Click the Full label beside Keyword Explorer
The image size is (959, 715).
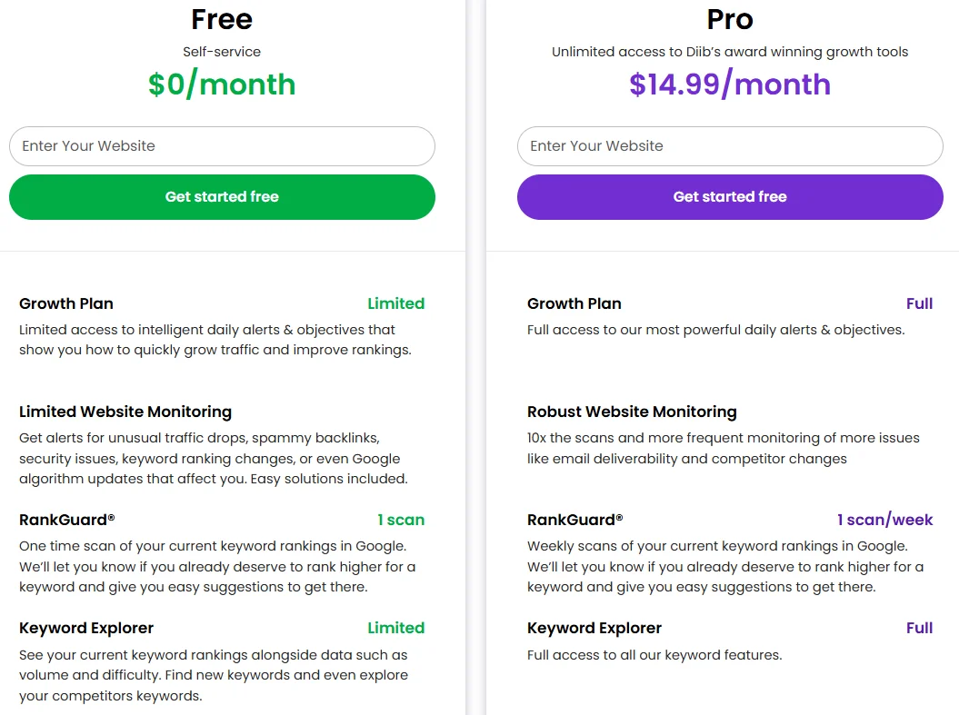point(919,628)
